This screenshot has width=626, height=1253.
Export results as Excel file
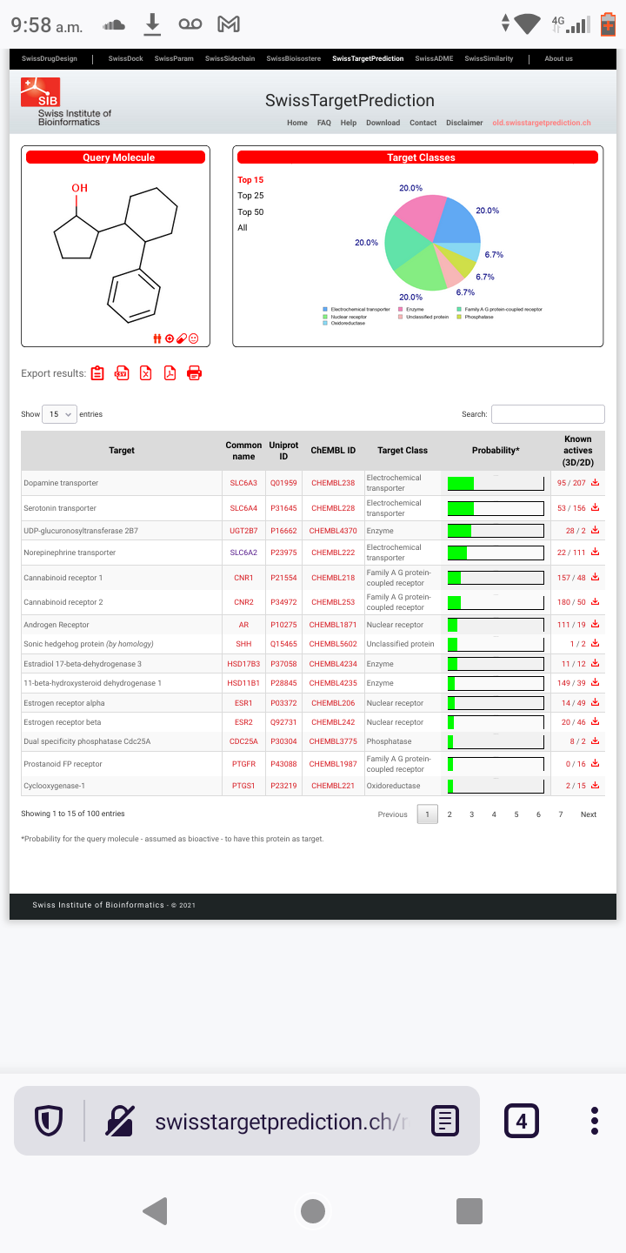[146, 373]
